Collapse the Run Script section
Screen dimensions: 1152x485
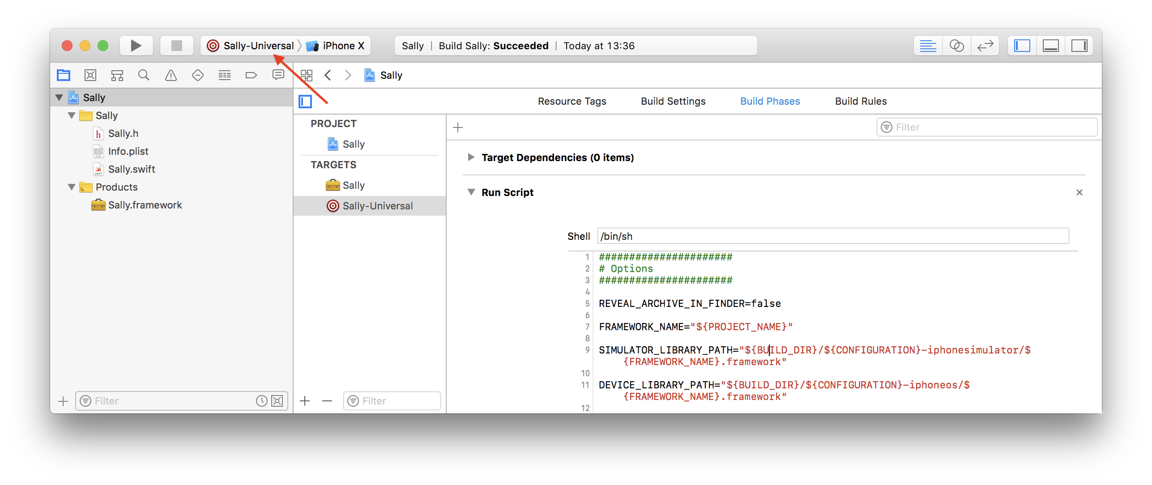[471, 192]
